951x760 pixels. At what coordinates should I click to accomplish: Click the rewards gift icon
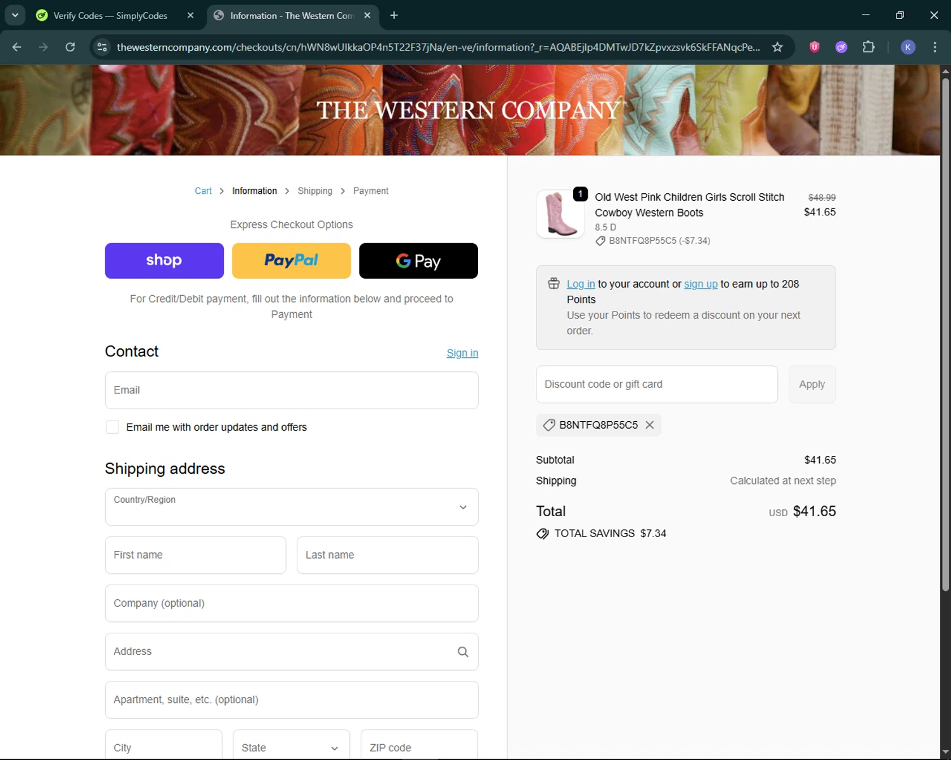point(553,284)
